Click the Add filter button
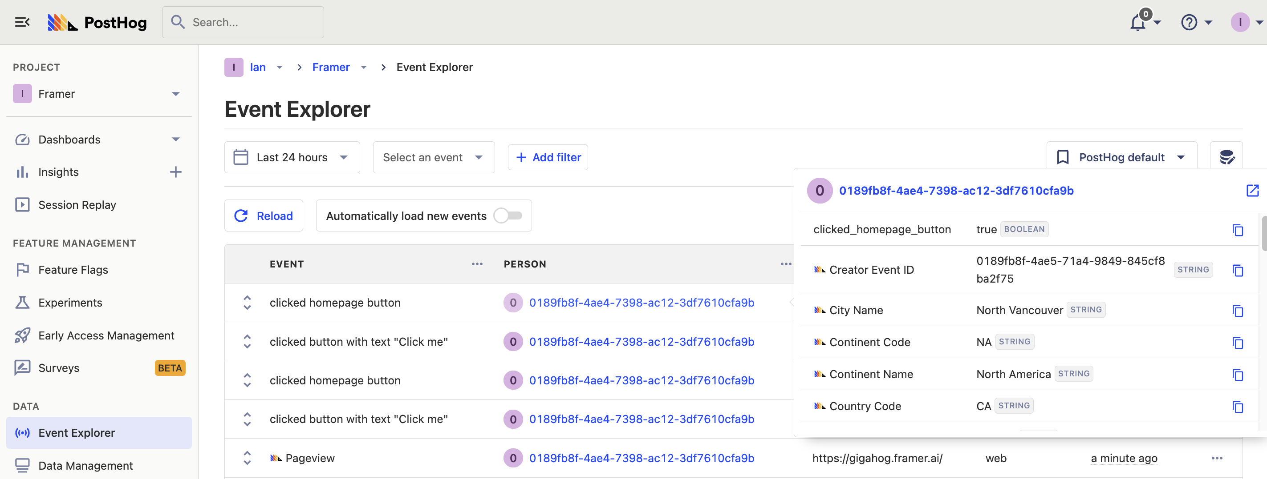This screenshot has height=479, width=1267. click(548, 157)
